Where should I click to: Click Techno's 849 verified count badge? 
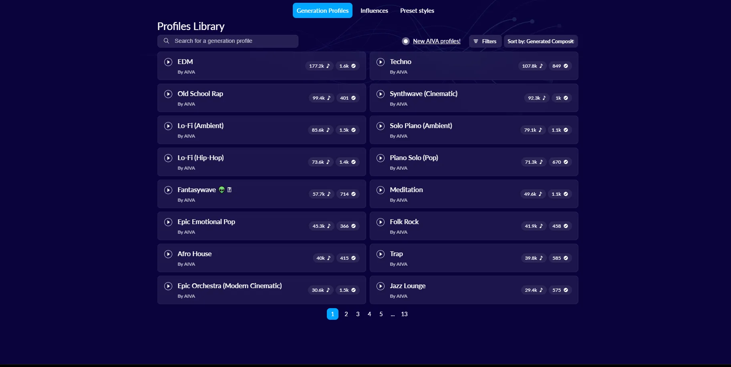tap(560, 66)
